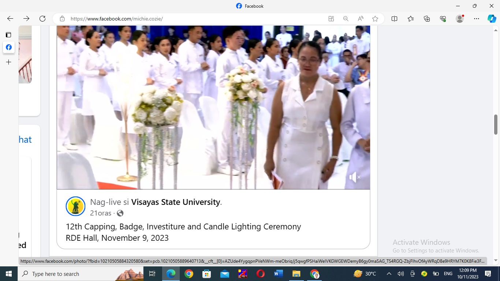Screen dimensions: 500x281
Task: Click the public globe privacy icon
Action: coord(120,213)
